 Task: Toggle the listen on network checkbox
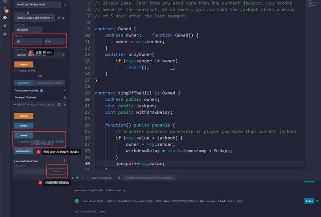click(x=89, y=178)
